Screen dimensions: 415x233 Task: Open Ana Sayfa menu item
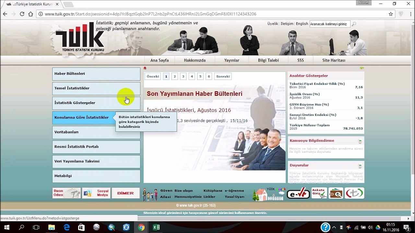click(x=160, y=60)
